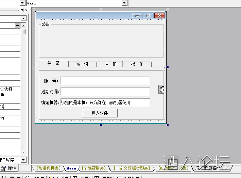
Task: Open the component selector dropdown in panel
Action: click(x=23, y=18)
